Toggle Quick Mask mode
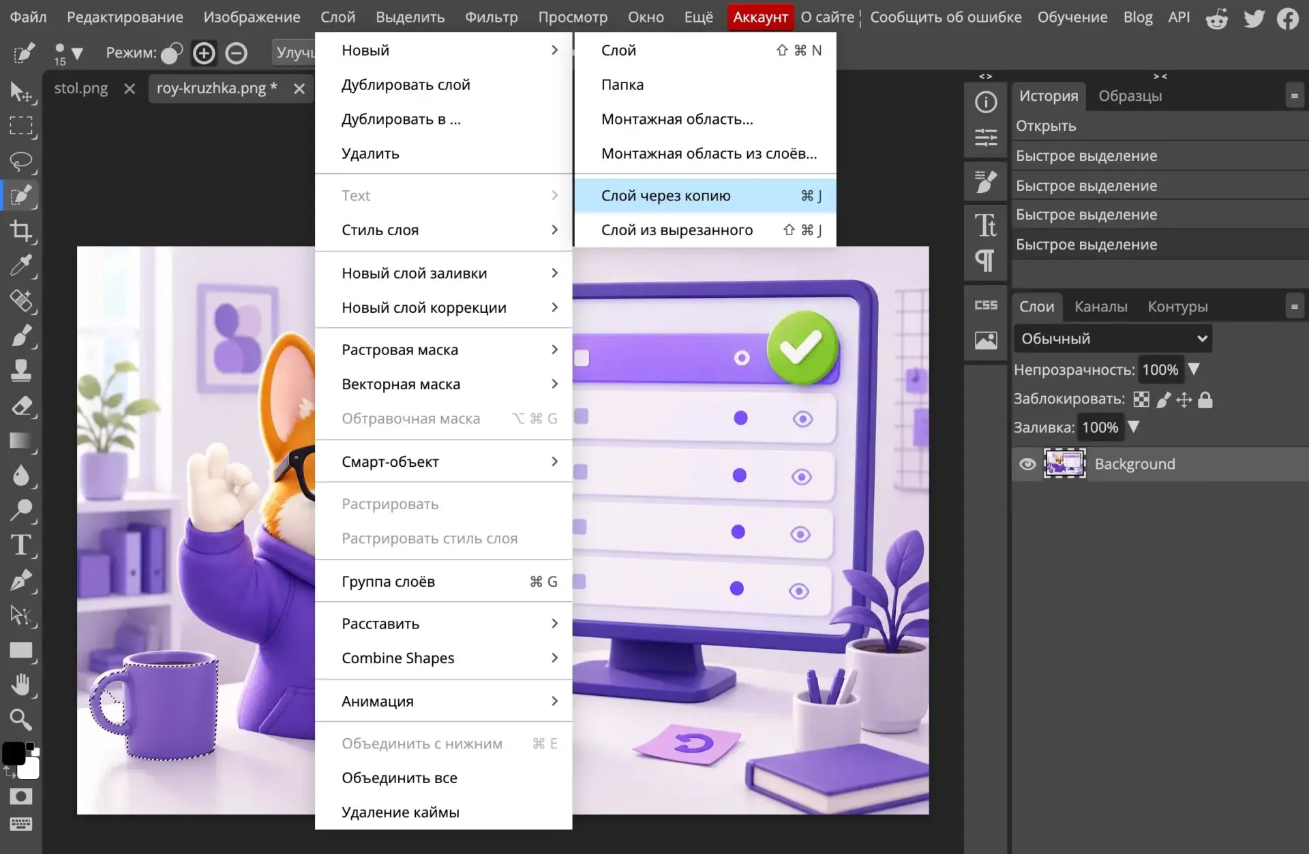The width and height of the screenshot is (1309, 854). pyautogui.click(x=20, y=796)
